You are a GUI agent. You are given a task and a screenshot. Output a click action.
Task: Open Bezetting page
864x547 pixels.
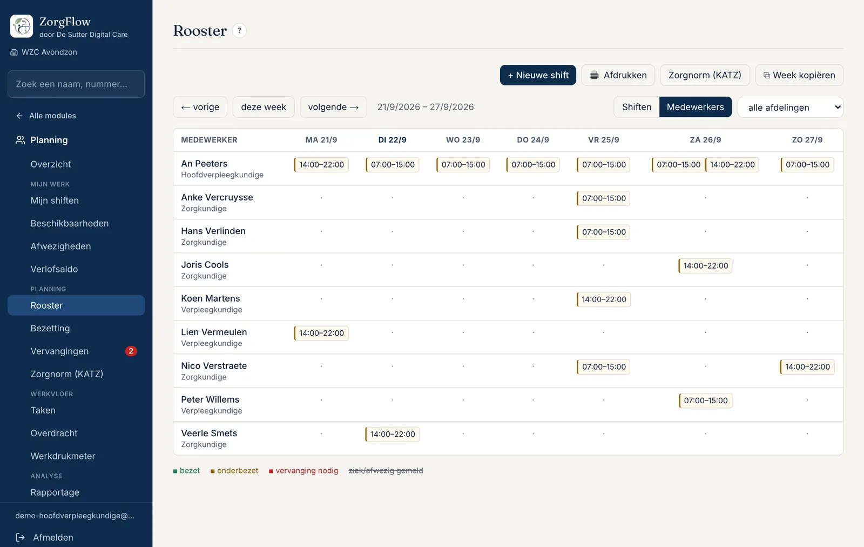click(x=76, y=328)
